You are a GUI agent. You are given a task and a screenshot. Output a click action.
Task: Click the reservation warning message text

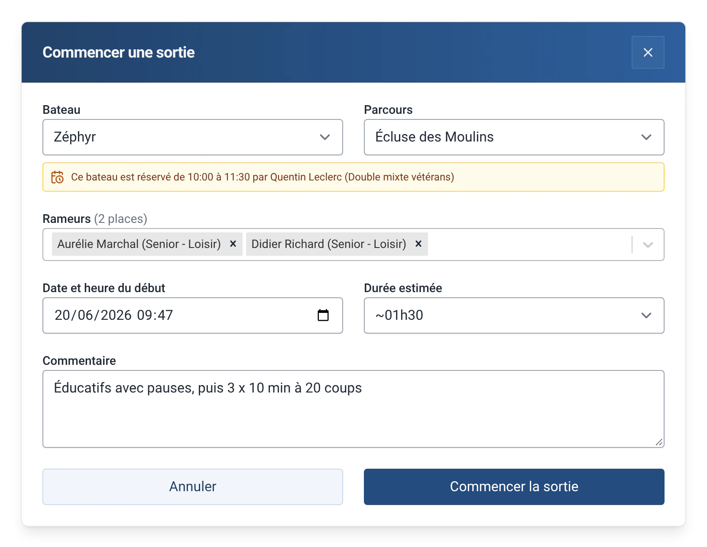(x=263, y=177)
